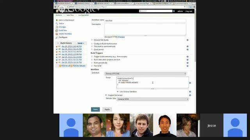Click the RSS for all feed icon

click(60, 66)
